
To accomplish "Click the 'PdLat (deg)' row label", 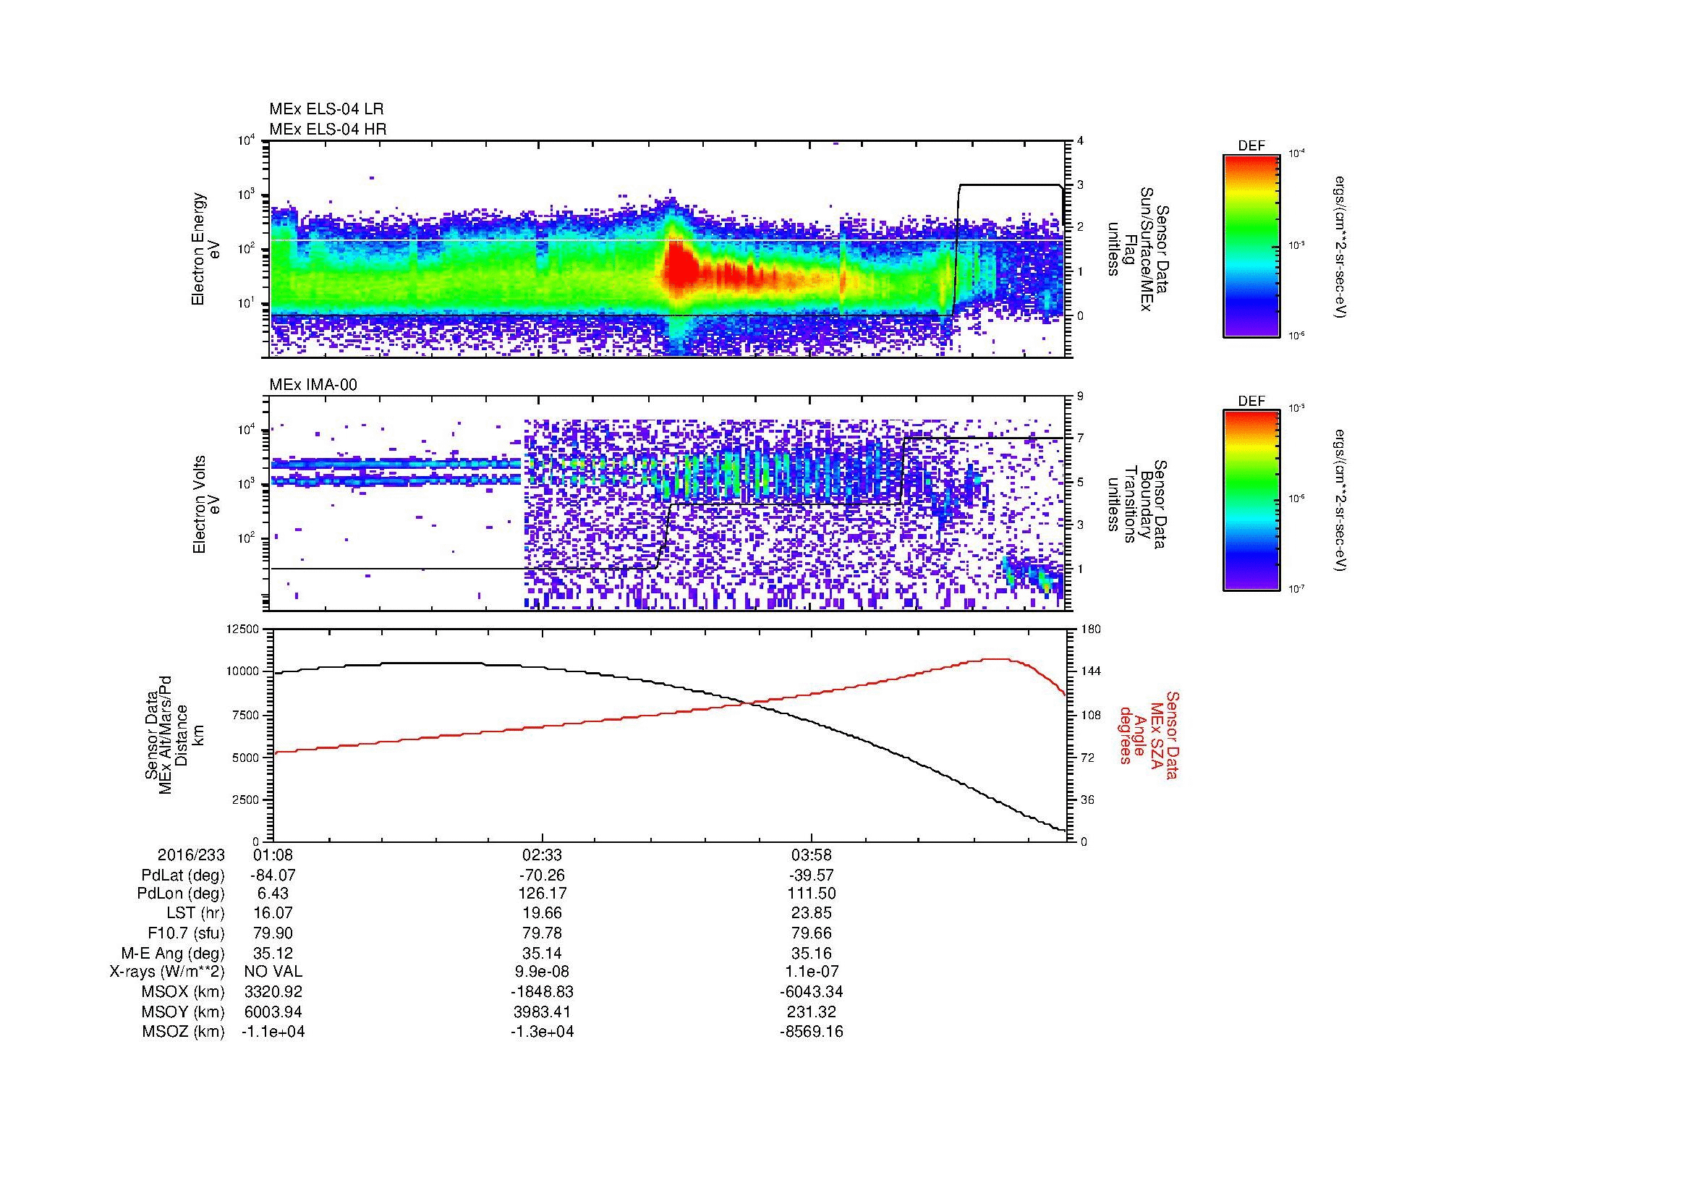I will click(183, 875).
